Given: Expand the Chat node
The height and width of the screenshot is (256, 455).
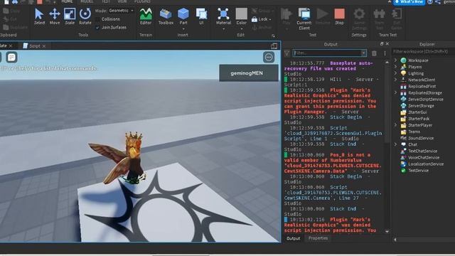Looking at the screenshot, I should click(x=395, y=144).
